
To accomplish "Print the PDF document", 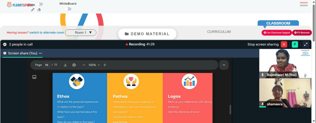I will point(74,65).
